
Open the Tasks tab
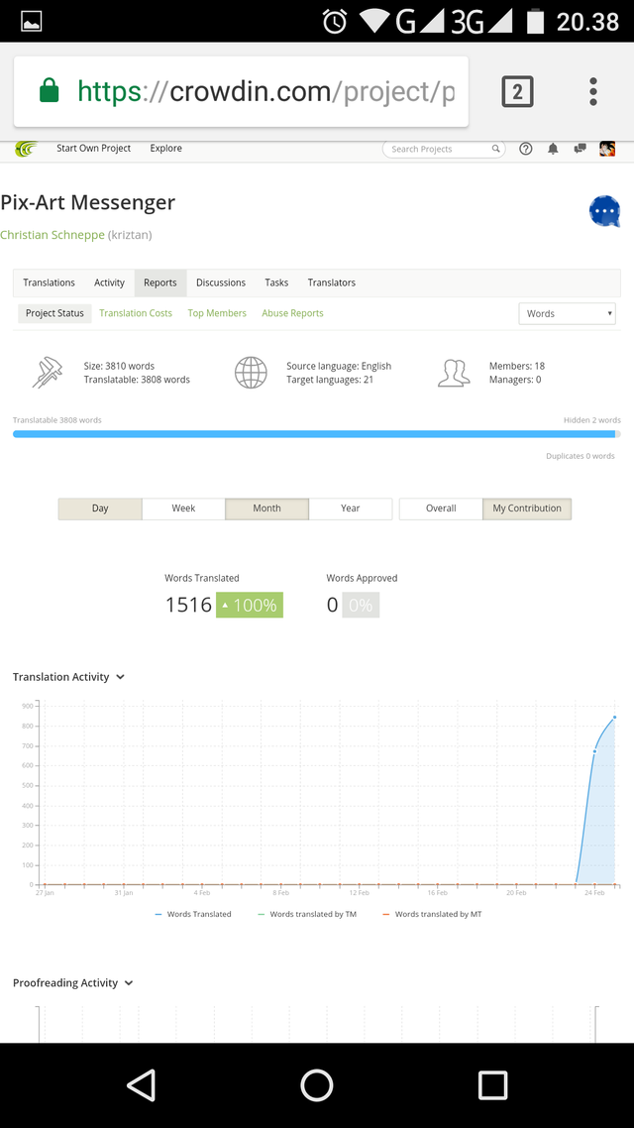pyautogui.click(x=276, y=282)
